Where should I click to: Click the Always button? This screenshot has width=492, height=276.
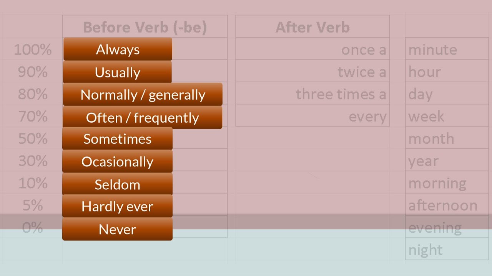[x=118, y=49]
